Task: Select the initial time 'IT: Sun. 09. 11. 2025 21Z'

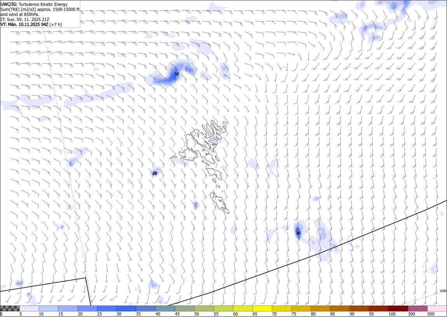Action: pyautogui.click(x=25, y=19)
